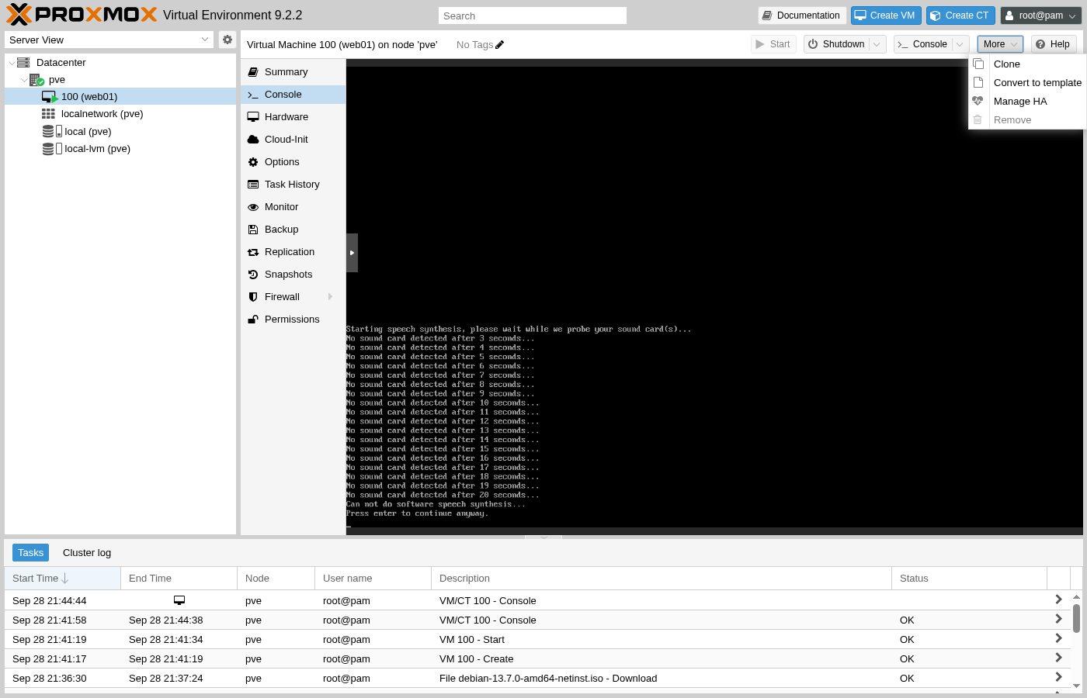Expand details of VM 100 - Start task
The width and height of the screenshot is (1087, 698).
(1058, 638)
